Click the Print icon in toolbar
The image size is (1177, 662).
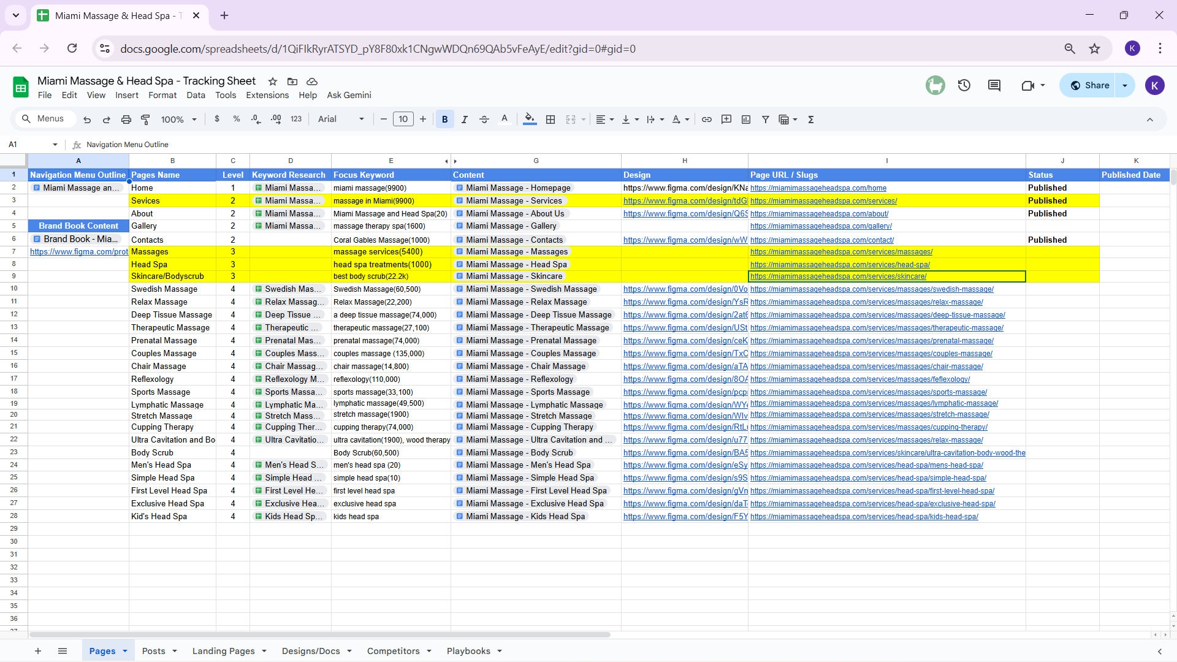click(126, 120)
